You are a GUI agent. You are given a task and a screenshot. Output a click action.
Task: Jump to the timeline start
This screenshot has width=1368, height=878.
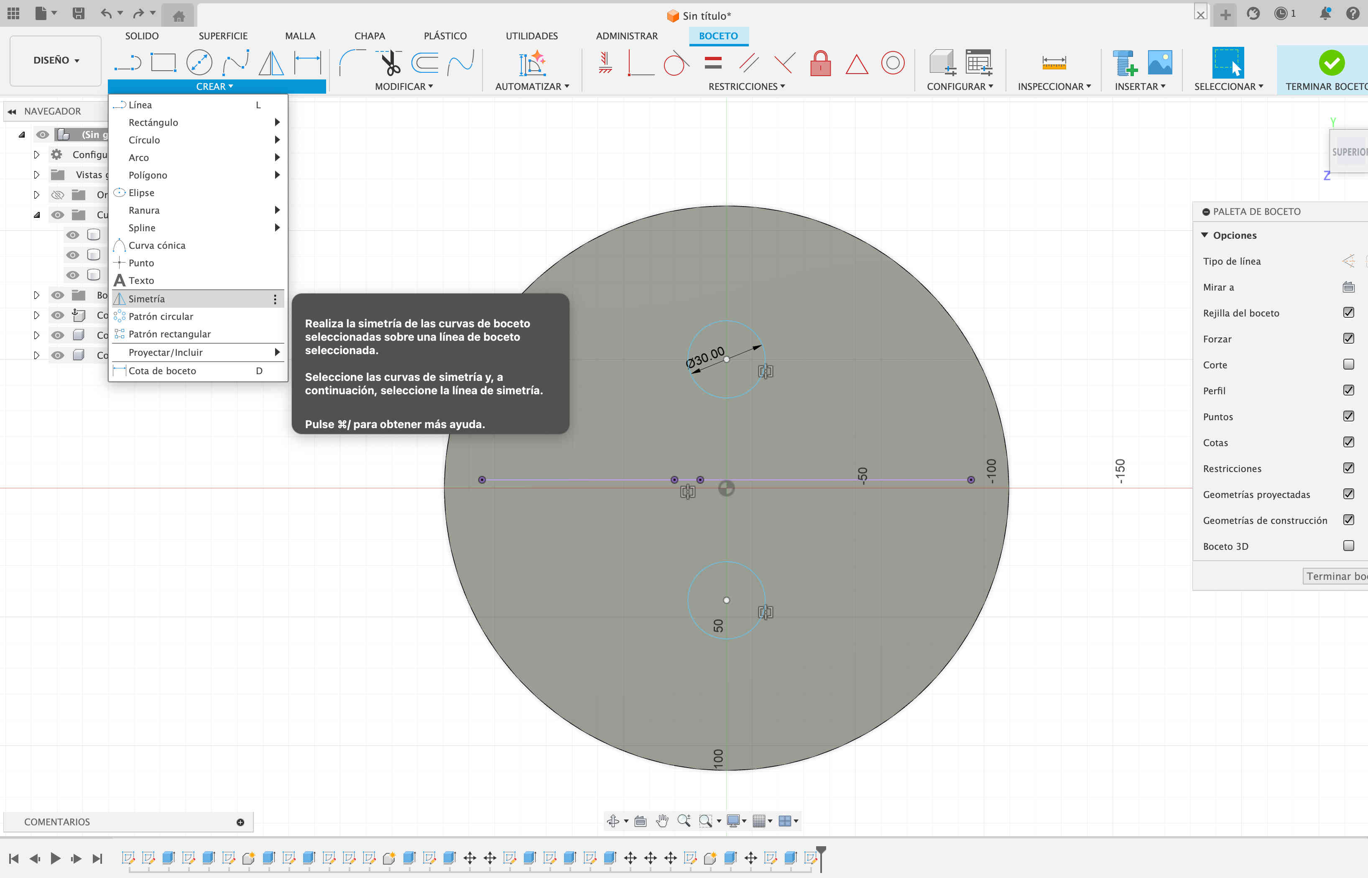click(14, 858)
